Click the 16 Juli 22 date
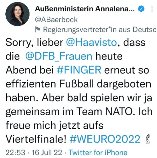This screenshot has height=158, width=157. pyautogui.click(x=47, y=152)
